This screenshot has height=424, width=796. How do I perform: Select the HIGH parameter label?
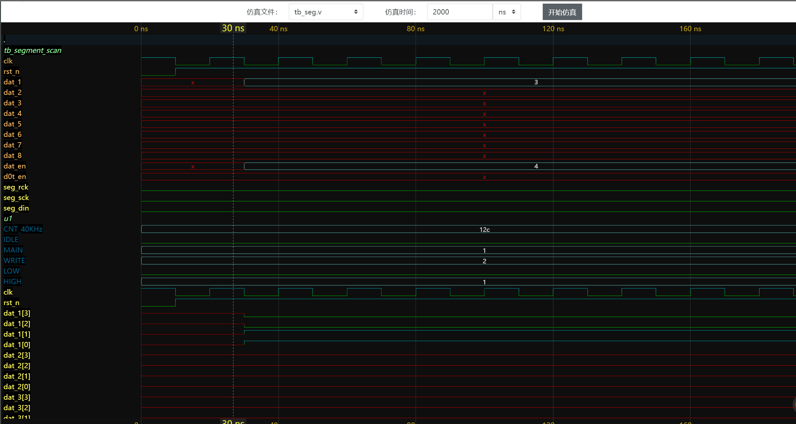(x=12, y=281)
